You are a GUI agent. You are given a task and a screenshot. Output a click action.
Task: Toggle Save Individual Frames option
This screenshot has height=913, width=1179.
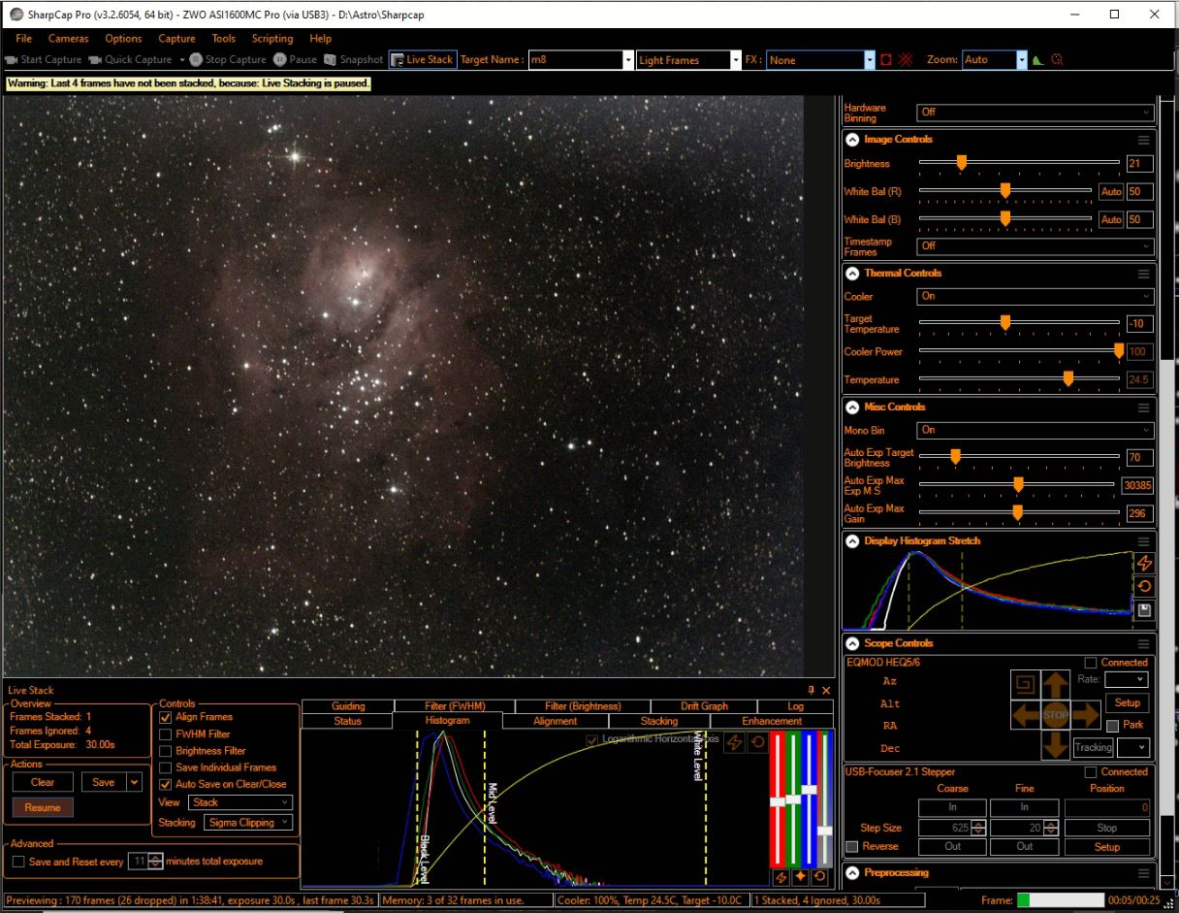tap(165, 768)
